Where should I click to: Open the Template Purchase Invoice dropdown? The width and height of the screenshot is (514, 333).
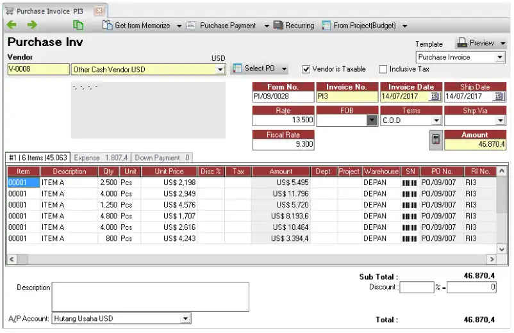click(x=499, y=57)
